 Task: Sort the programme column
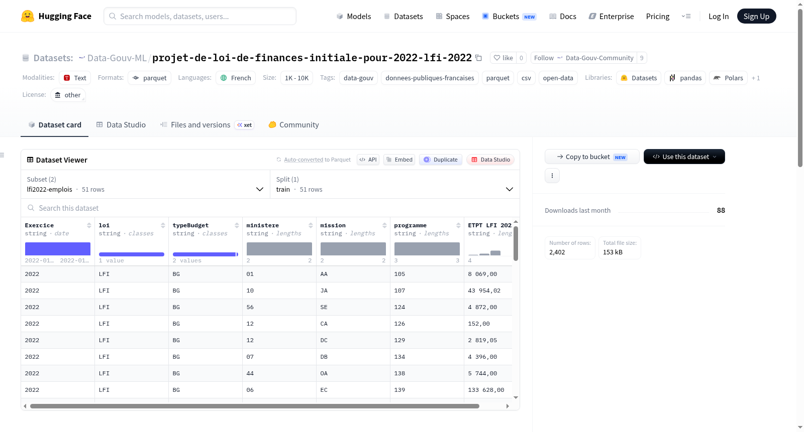(x=458, y=225)
